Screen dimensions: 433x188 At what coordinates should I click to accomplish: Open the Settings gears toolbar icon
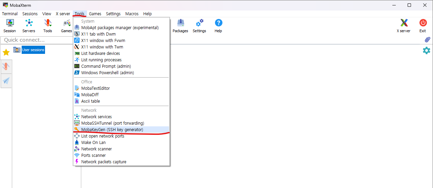point(199,26)
